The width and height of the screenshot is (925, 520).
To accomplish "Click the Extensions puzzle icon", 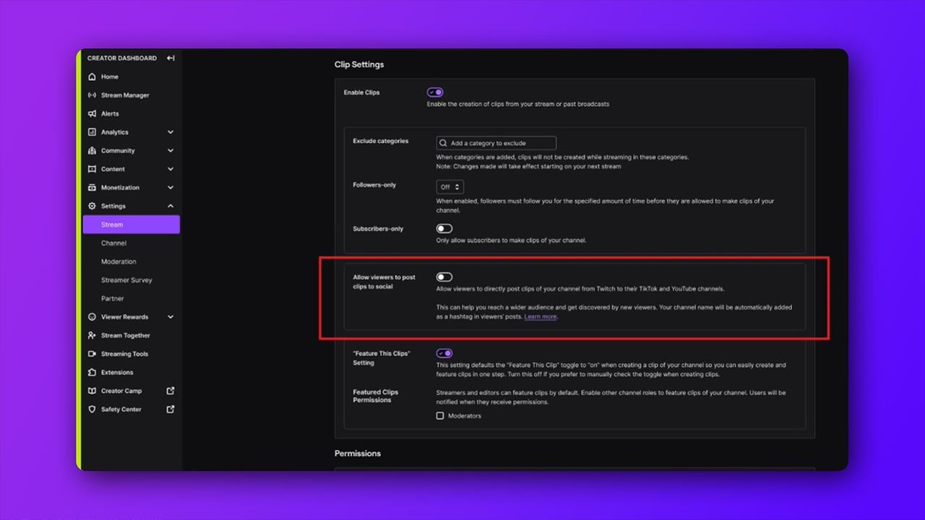I will 92,373.
